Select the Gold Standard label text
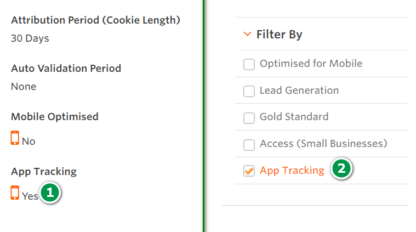 pyautogui.click(x=294, y=117)
